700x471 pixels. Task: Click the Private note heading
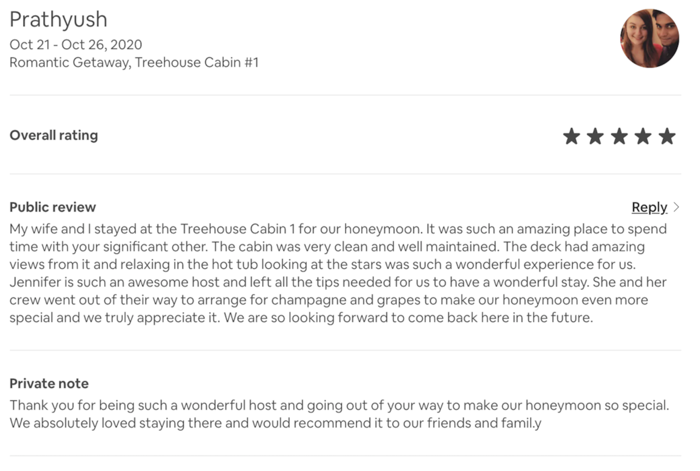(x=49, y=383)
